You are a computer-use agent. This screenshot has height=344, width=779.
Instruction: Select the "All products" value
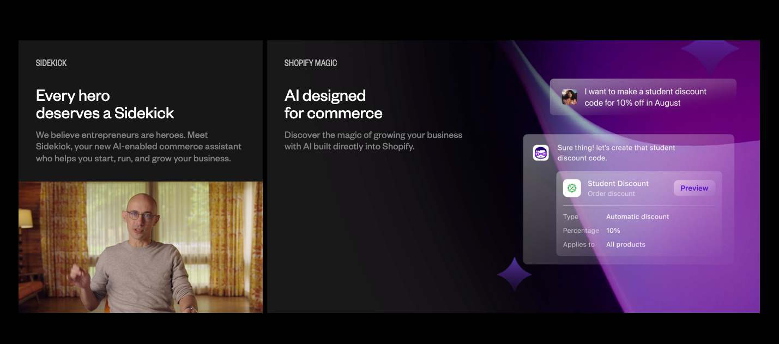(625, 245)
